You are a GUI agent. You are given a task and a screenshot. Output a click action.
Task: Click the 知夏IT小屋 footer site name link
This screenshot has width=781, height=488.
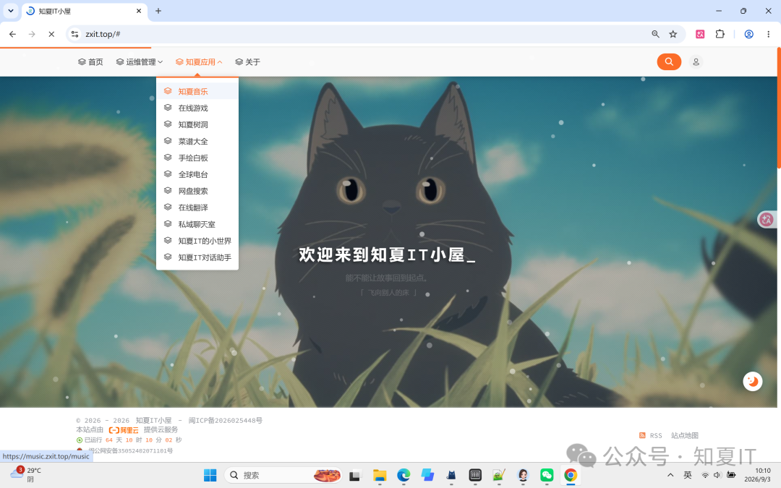pos(153,420)
